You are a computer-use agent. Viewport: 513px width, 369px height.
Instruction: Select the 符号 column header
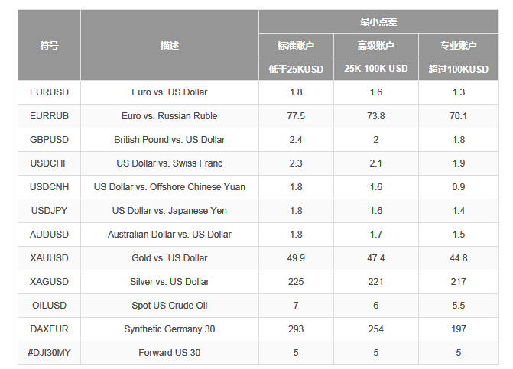[49, 45]
